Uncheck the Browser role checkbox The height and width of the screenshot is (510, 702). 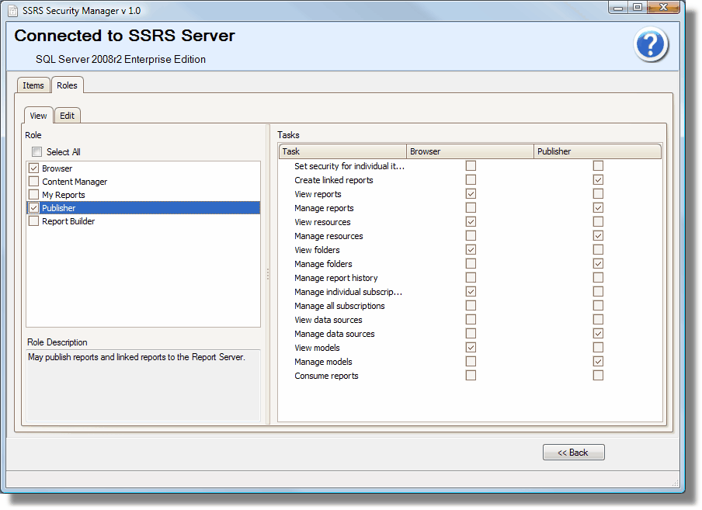point(33,168)
